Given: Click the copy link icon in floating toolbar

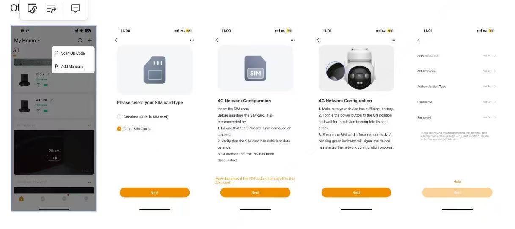Looking at the screenshot, I should (32, 8).
